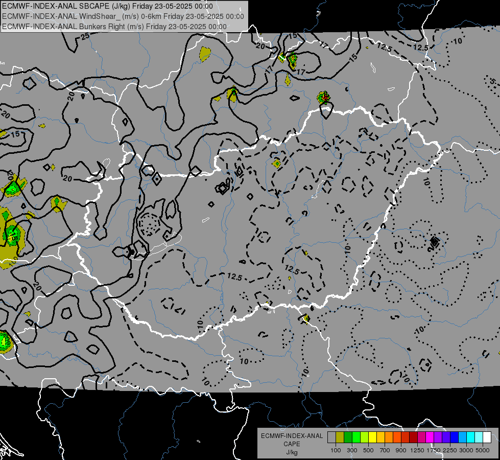This screenshot has width=500, height=460.
Task: Select the dark red legend swatch
Action: 414,437
